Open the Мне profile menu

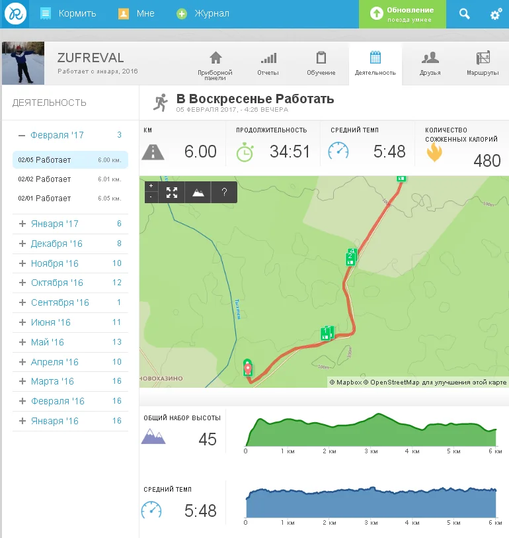(x=136, y=14)
